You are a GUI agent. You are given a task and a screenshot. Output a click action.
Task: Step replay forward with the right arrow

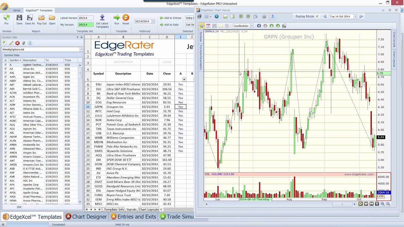coord(361,16)
